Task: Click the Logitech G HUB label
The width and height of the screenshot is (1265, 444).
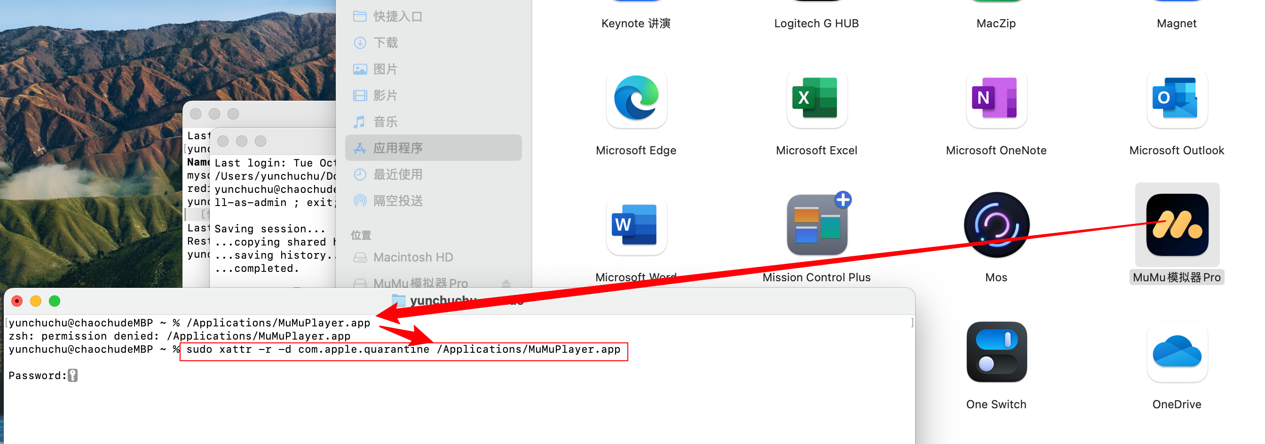Action: coord(816,23)
